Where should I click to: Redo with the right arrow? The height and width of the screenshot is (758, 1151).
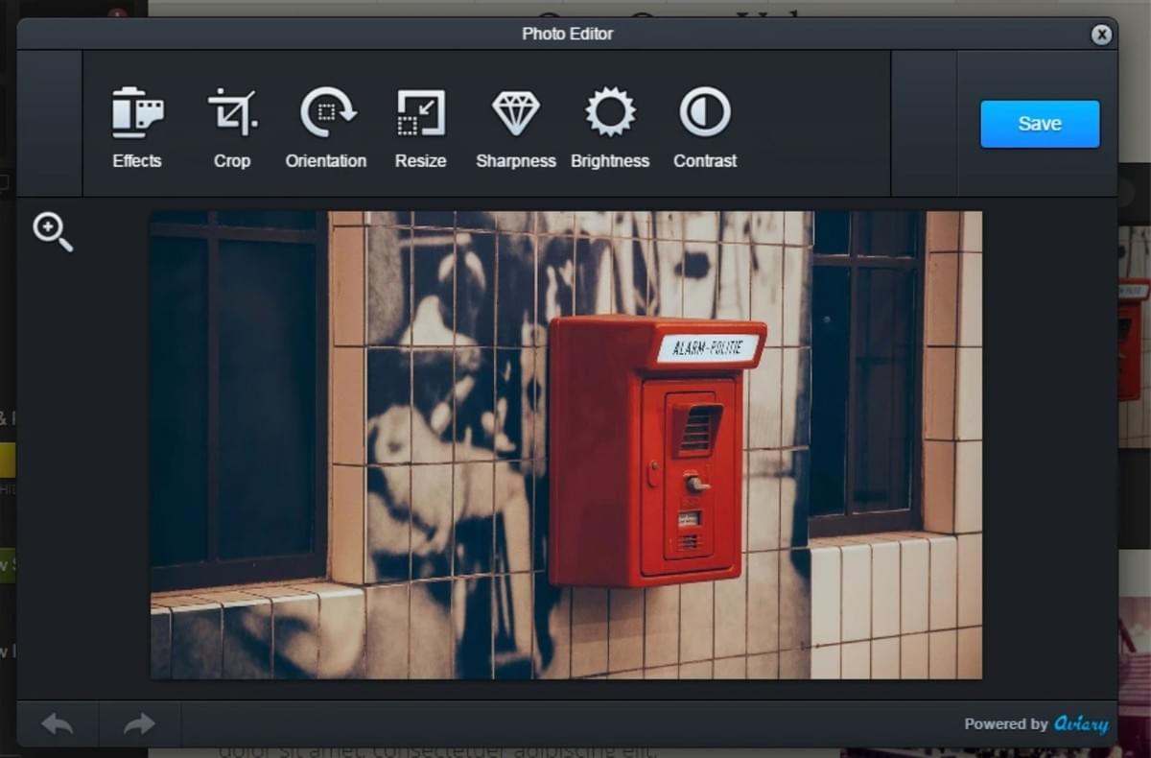(140, 723)
